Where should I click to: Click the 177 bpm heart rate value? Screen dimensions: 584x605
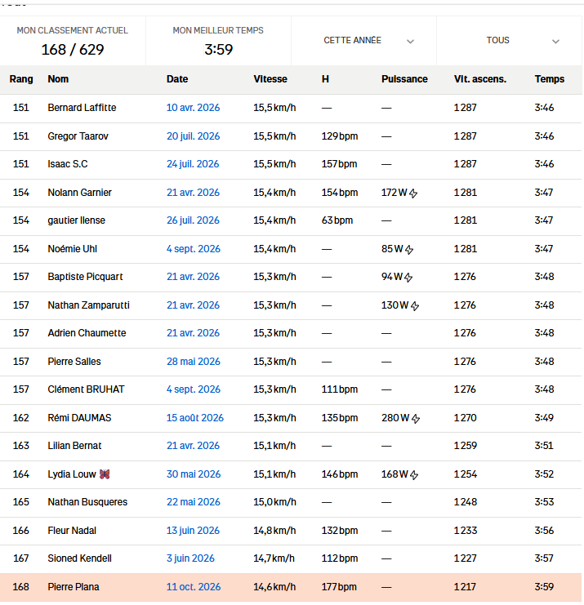point(339,587)
